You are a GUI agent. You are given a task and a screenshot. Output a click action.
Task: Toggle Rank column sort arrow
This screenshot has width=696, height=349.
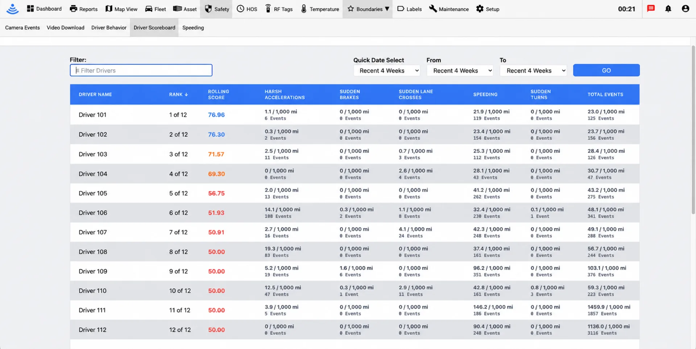coord(186,94)
